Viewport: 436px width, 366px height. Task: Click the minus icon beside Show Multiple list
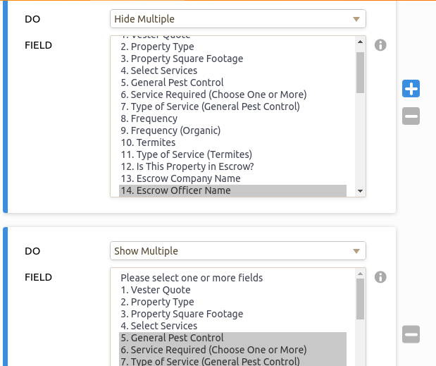tap(411, 334)
